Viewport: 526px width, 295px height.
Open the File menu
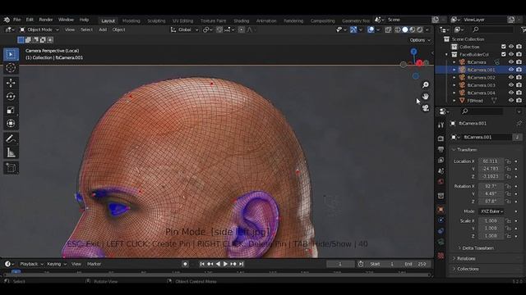pyautogui.click(x=16, y=20)
